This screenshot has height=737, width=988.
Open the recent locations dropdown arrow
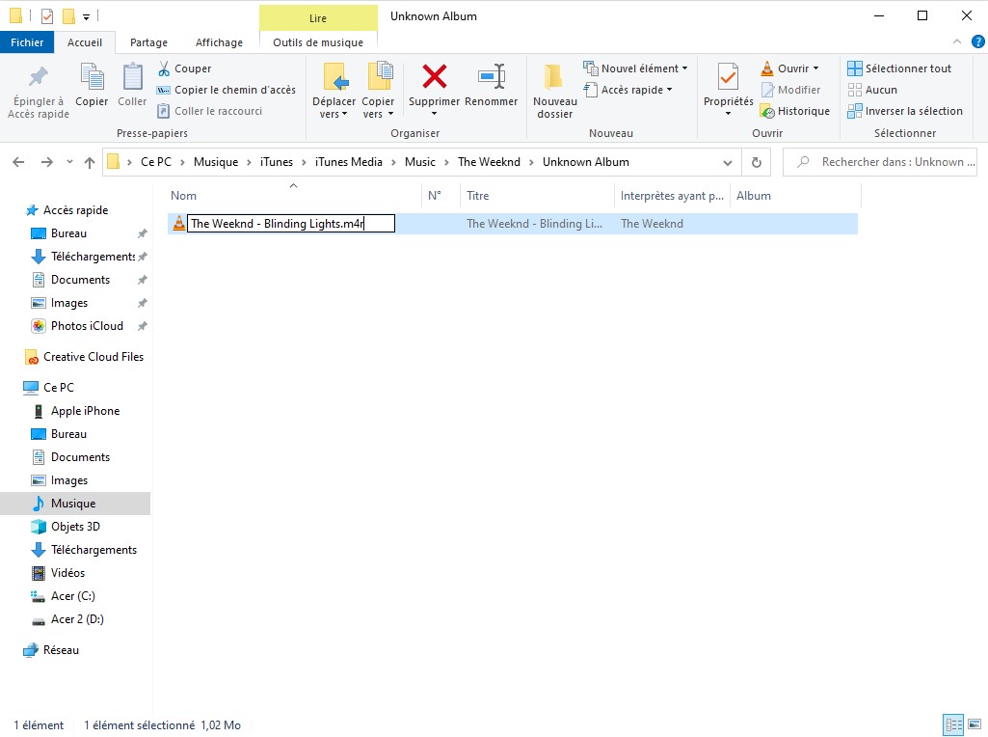[69, 163]
